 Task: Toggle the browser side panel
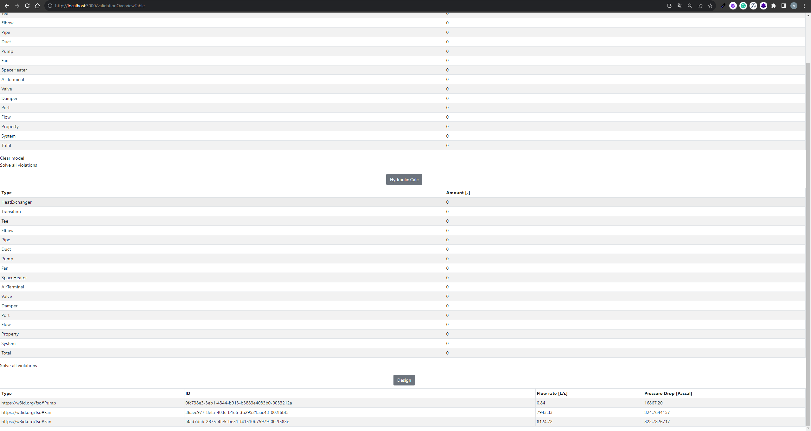[x=784, y=6]
